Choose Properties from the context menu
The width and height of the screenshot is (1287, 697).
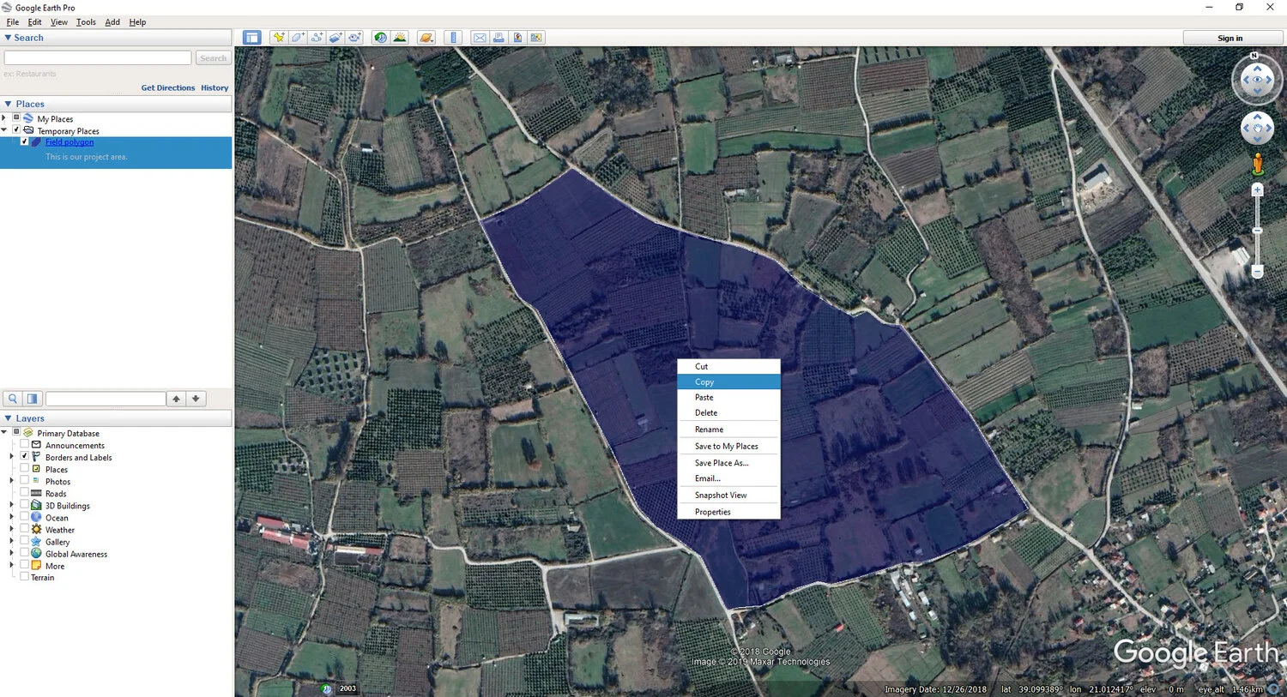(x=728, y=512)
